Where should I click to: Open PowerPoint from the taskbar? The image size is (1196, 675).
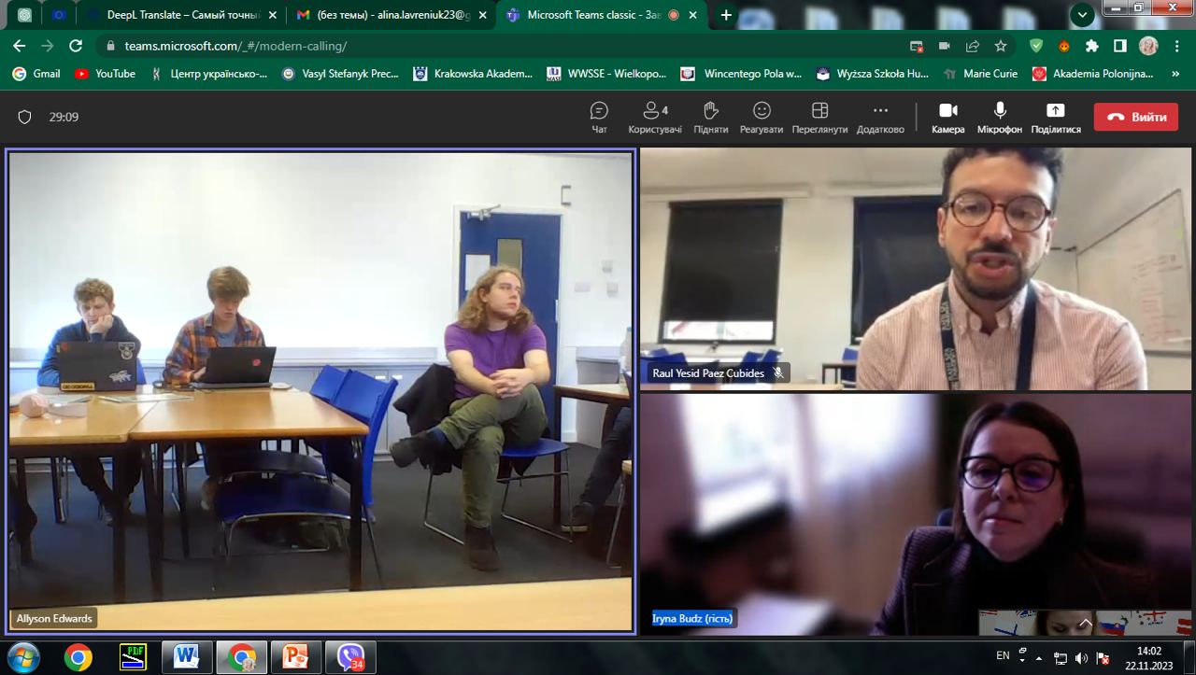(x=296, y=657)
